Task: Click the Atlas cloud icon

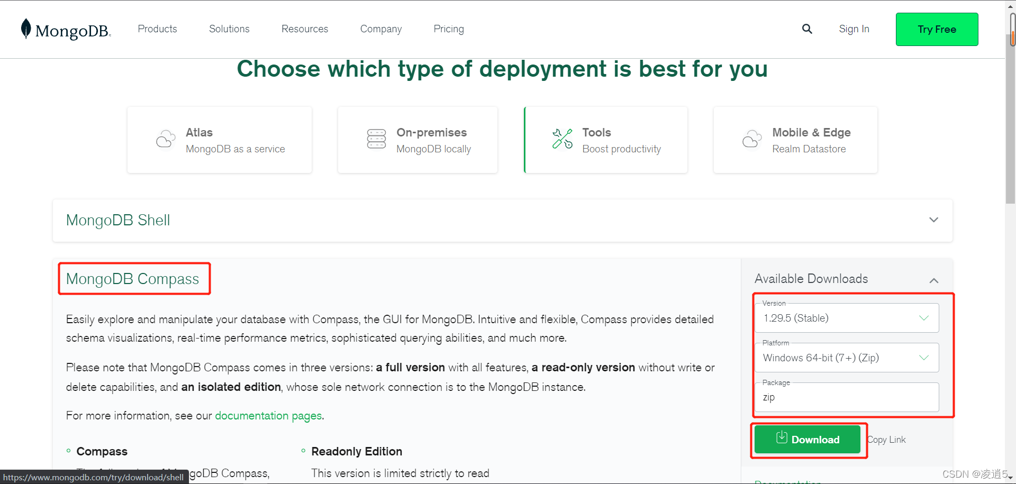Action: (166, 140)
